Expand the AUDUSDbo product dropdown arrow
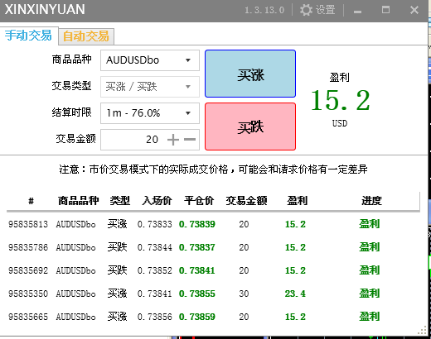 pos(188,60)
